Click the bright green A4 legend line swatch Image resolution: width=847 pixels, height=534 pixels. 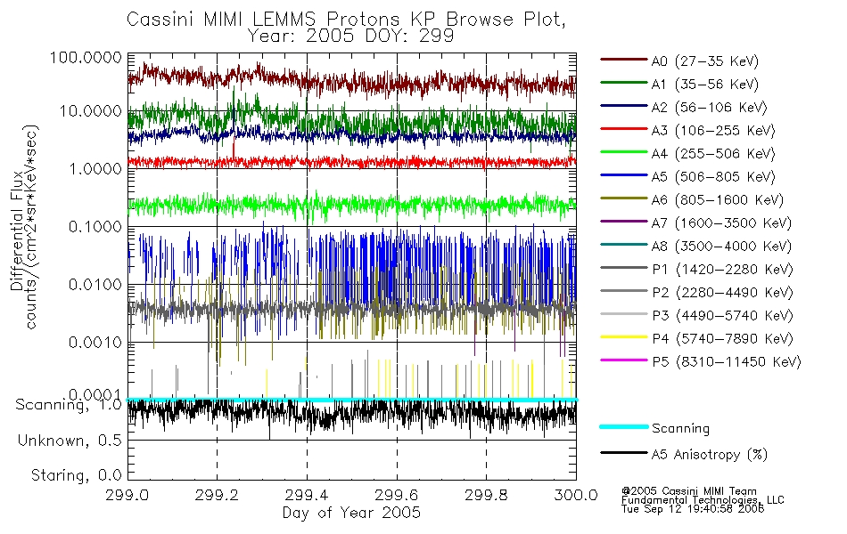click(623, 151)
